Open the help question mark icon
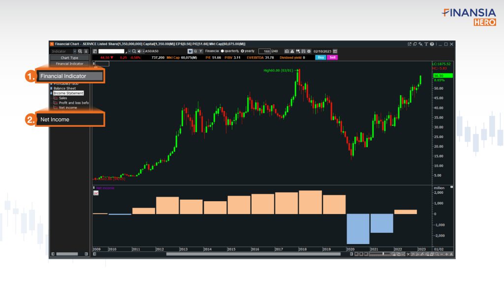Screen dimensions: 504x284 432,44
